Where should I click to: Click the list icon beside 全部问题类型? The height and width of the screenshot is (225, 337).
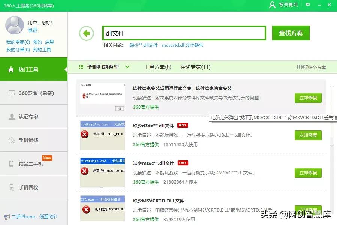click(x=81, y=66)
